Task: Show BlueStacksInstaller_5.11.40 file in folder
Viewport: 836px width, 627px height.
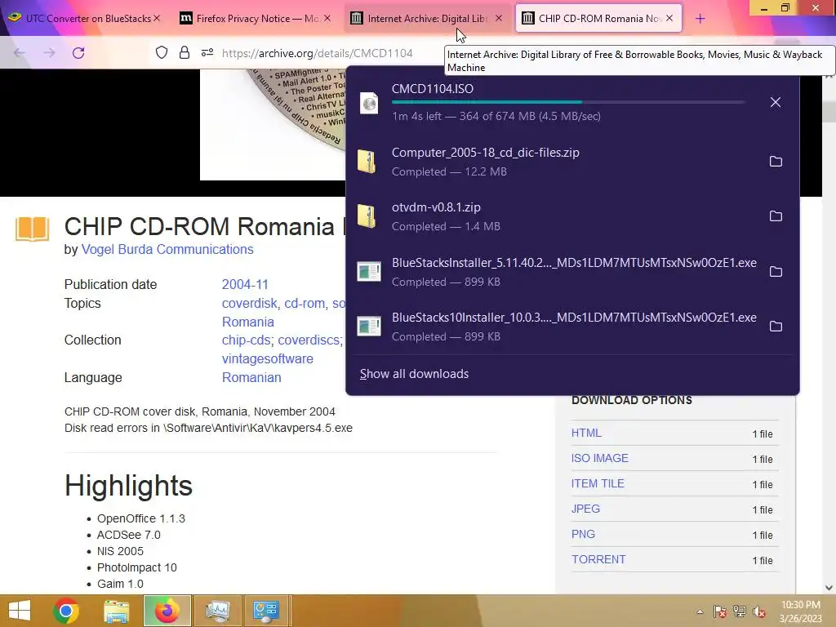Action: tap(776, 271)
